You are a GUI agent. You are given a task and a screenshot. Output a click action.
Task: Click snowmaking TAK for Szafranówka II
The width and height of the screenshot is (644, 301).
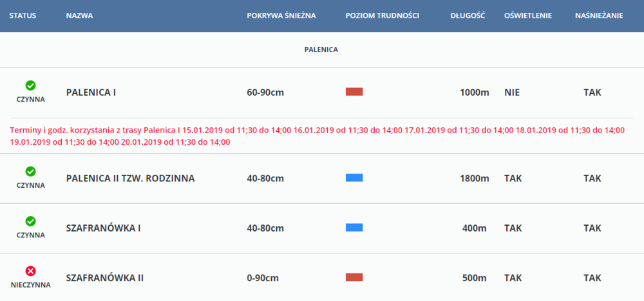[x=592, y=278]
